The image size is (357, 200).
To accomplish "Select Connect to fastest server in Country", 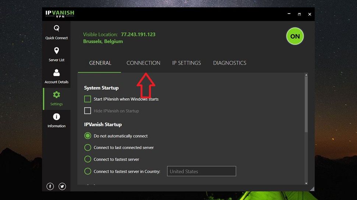I will click(88, 171).
